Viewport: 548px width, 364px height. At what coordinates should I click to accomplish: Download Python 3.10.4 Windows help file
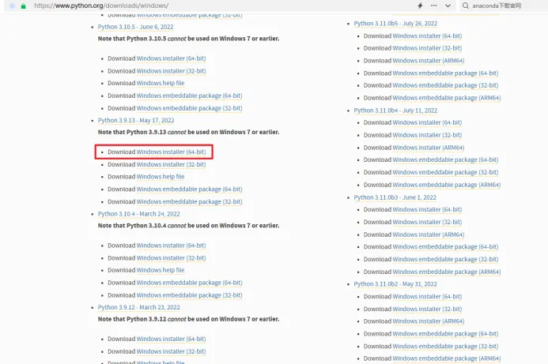point(161,270)
